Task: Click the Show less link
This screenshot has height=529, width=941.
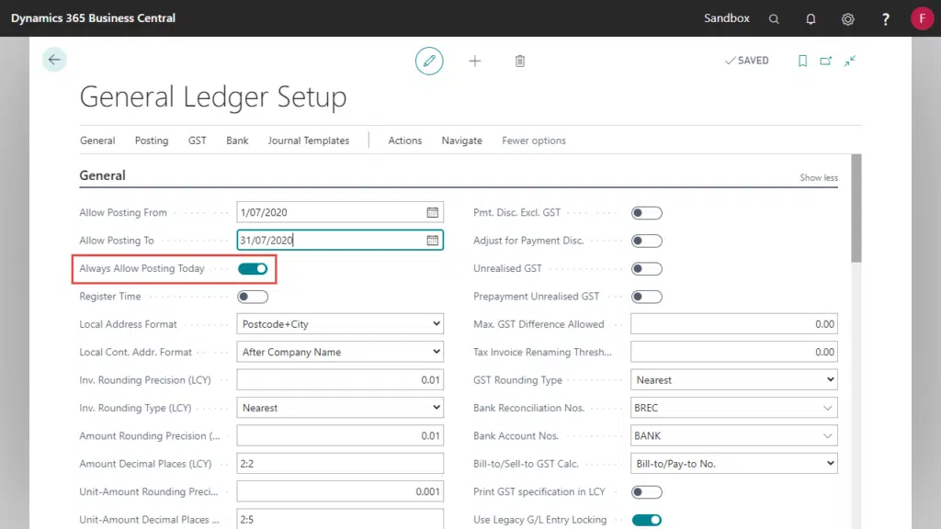Action: pos(818,177)
